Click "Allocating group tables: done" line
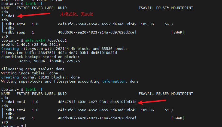 point(33,69)
